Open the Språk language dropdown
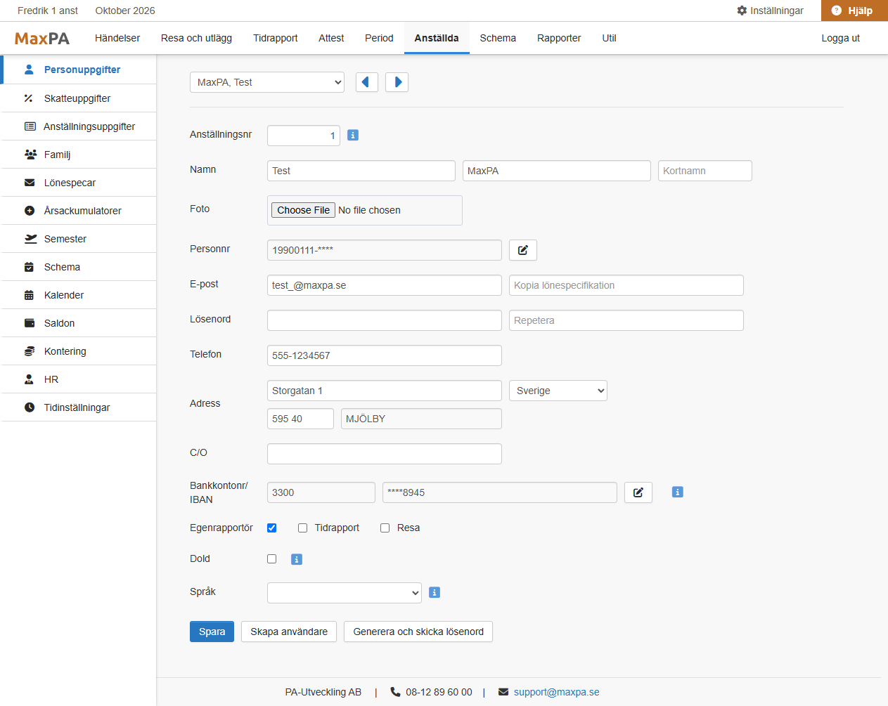This screenshot has width=888, height=706. [345, 593]
